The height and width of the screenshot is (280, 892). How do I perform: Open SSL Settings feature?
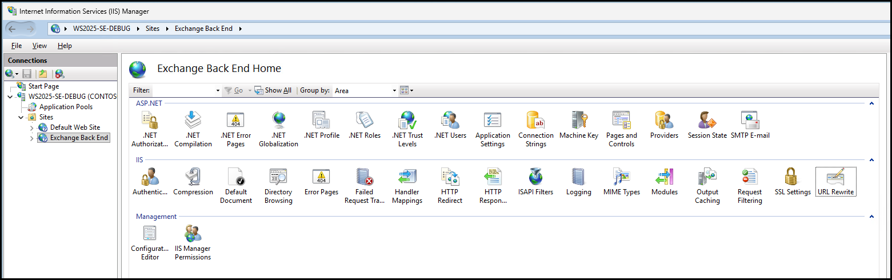point(793,182)
